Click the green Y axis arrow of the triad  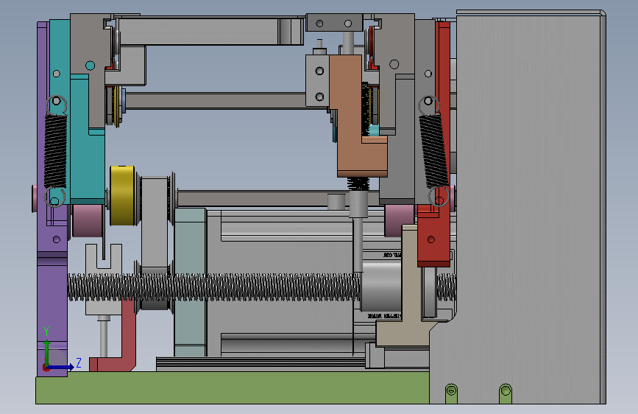(47, 352)
